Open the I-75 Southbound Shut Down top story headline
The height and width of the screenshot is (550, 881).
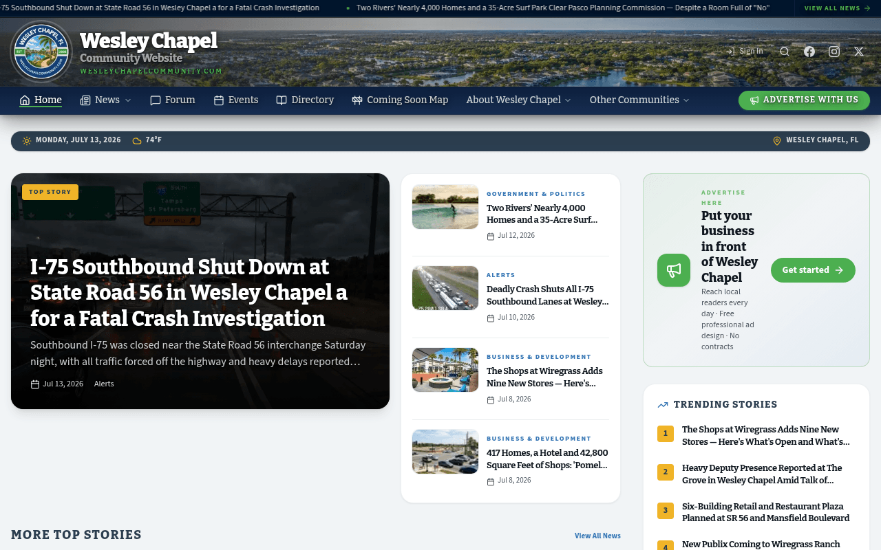189,293
